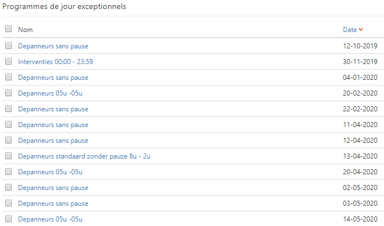Tick the checkbox of the 04-01-2020 entry
The height and width of the screenshot is (226, 384).
coord(8,77)
